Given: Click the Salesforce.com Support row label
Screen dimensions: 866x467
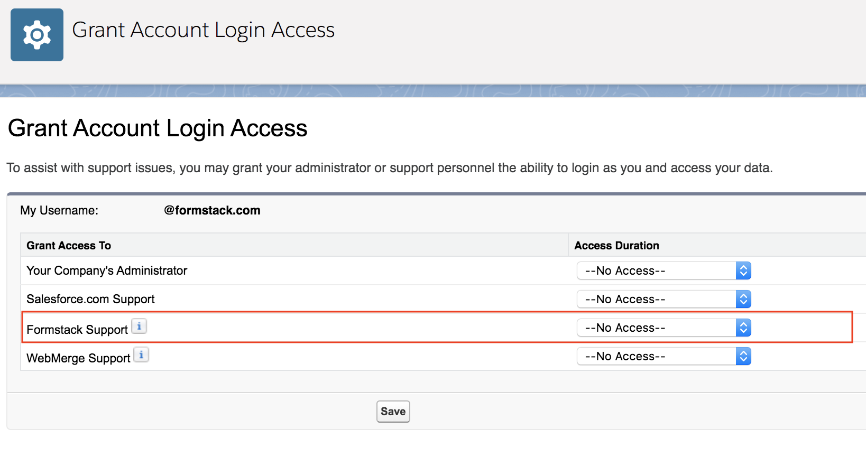Looking at the screenshot, I should tap(90, 300).
